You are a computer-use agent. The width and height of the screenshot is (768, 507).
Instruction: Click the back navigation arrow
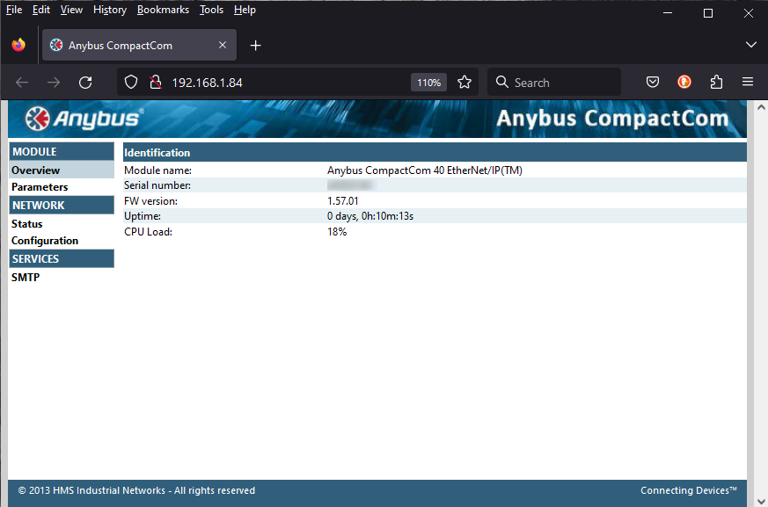(x=22, y=83)
